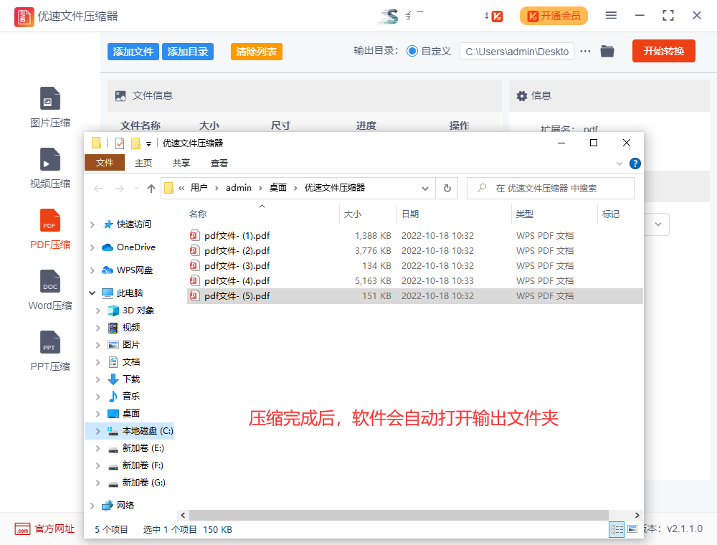
Task: Click the 添加目录 button
Action: coord(187,52)
